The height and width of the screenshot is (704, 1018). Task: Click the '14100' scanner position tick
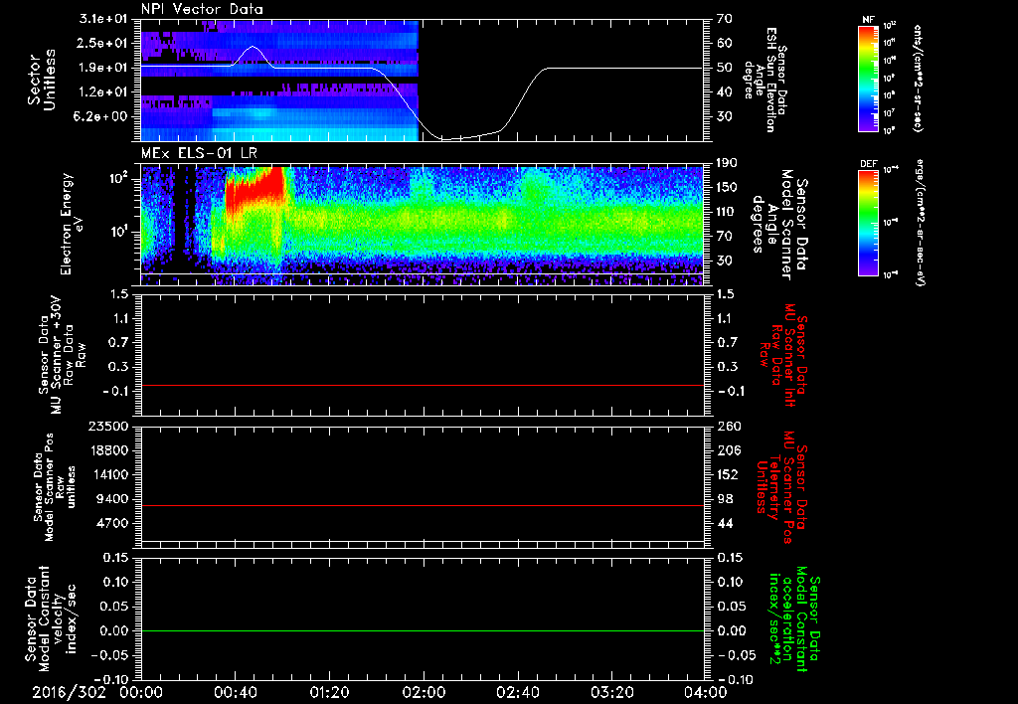108,474
